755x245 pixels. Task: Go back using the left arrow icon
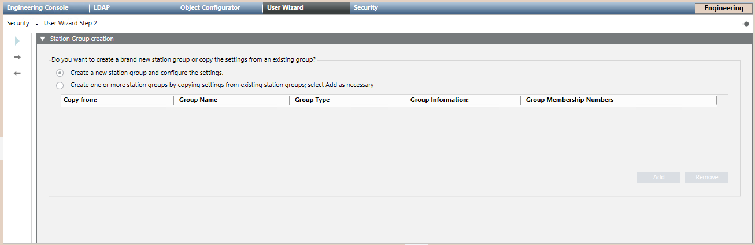tap(17, 73)
